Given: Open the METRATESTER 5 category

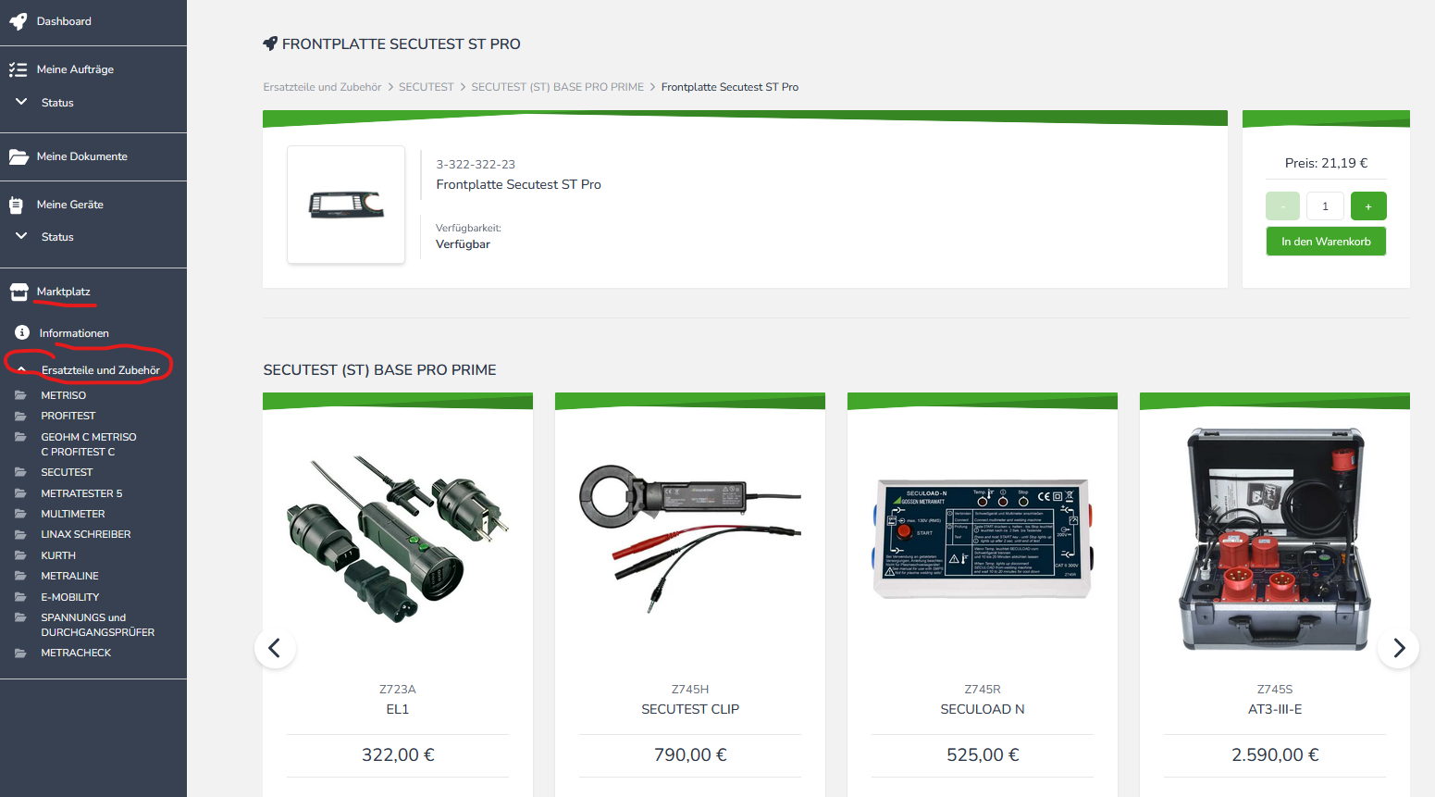Looking at the screenshot, I should click(x=81, y=493).
